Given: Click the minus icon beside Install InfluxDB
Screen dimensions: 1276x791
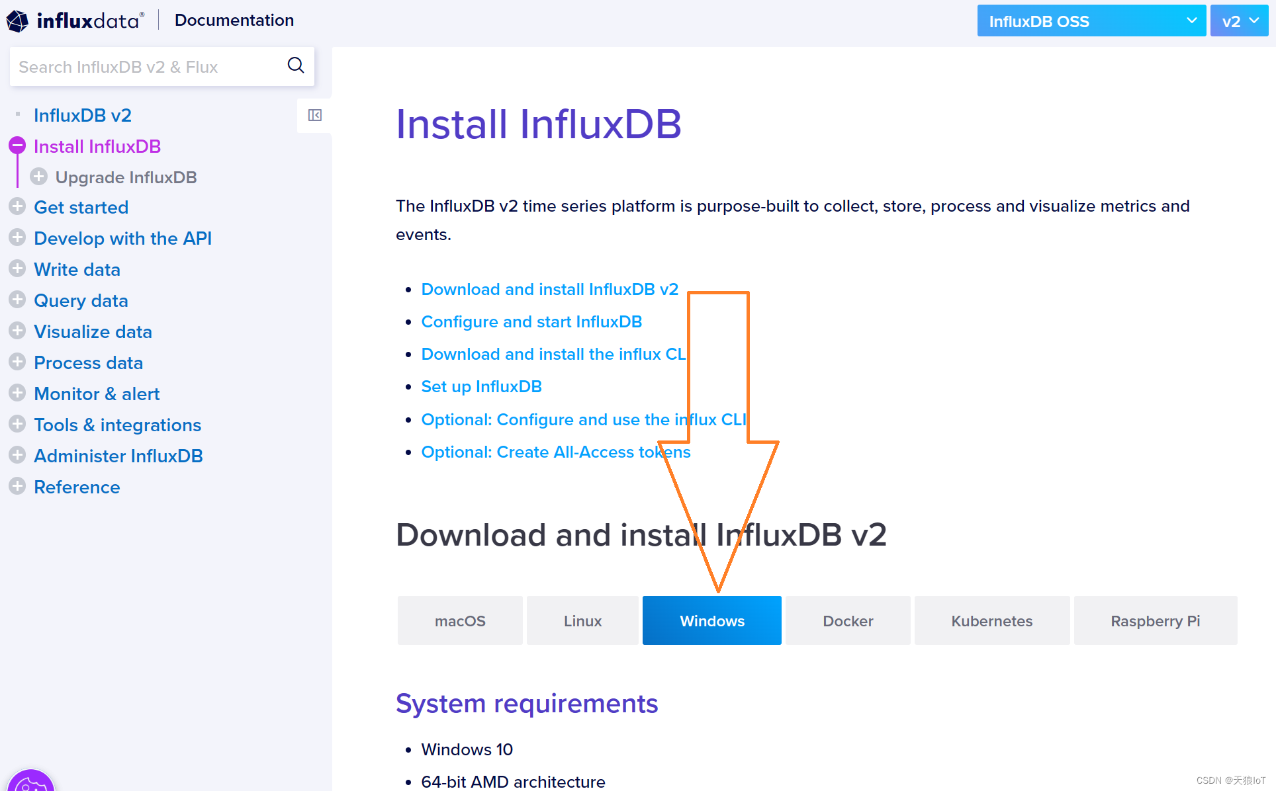Looking at the screenshot, I should [17, 146].
